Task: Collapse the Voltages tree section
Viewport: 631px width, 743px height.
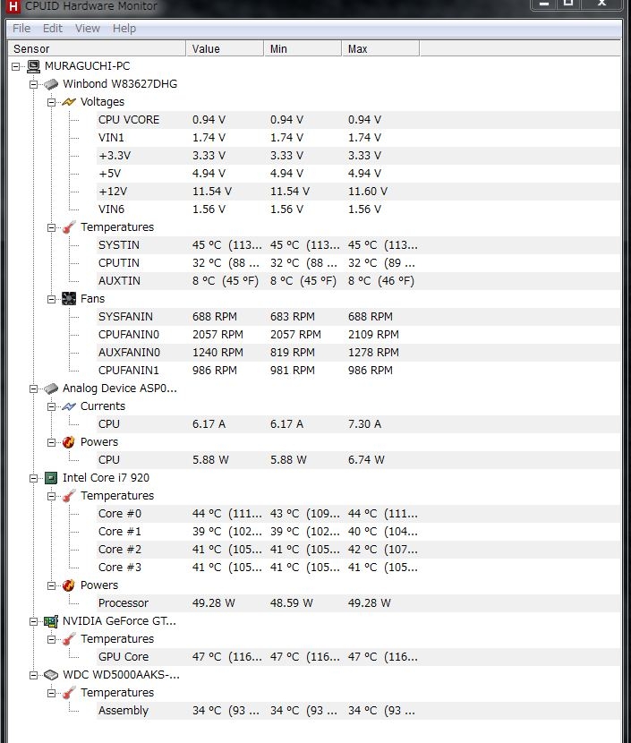Action: pos(52,102)
